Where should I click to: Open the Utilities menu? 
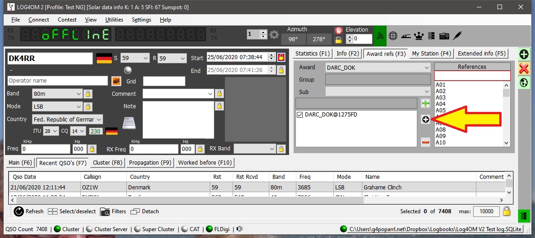115,19
